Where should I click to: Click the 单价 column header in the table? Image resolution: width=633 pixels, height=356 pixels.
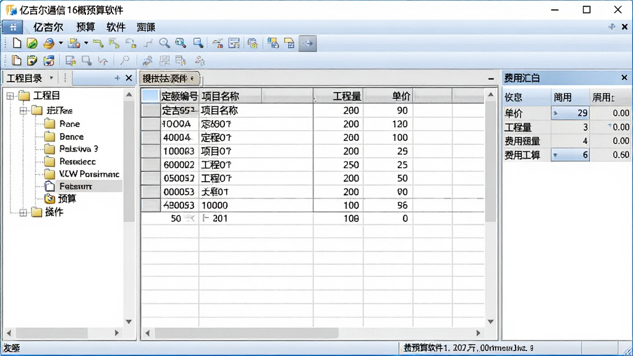(388, 96)
